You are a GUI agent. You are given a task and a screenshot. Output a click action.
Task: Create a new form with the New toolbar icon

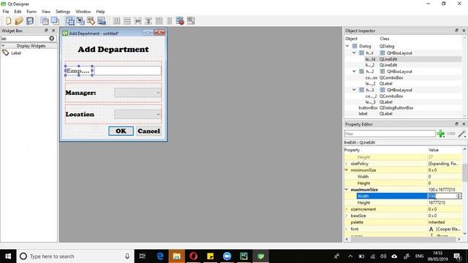8,21
